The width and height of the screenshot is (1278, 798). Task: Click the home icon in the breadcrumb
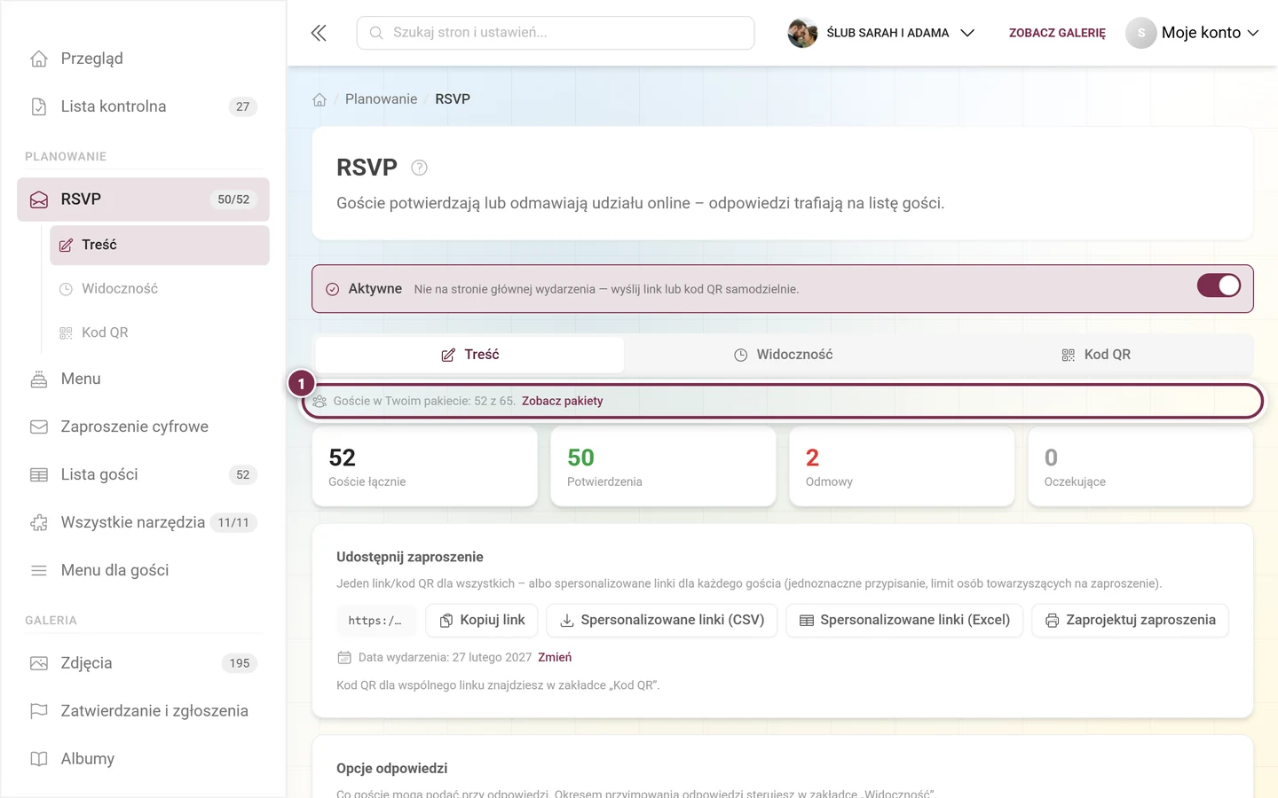319,99
